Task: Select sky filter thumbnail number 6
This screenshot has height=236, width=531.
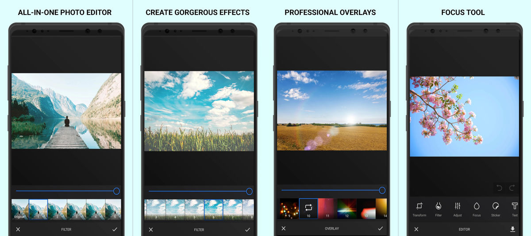Action: pyautogui.click(x=213, y=209)
